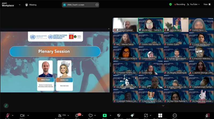Unmute the microphone in the Audio control
Image resolution: width=214 pixels, height=119 pixels.
click(x=8, y=116)
